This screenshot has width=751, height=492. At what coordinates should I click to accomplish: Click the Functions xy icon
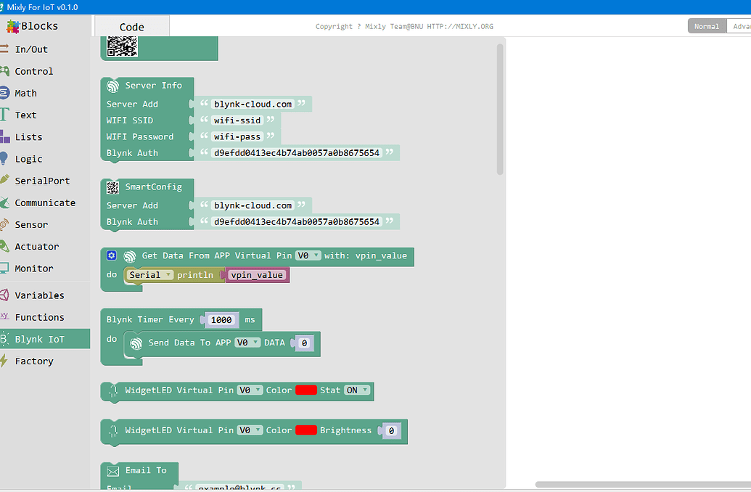tap(4, 316)
